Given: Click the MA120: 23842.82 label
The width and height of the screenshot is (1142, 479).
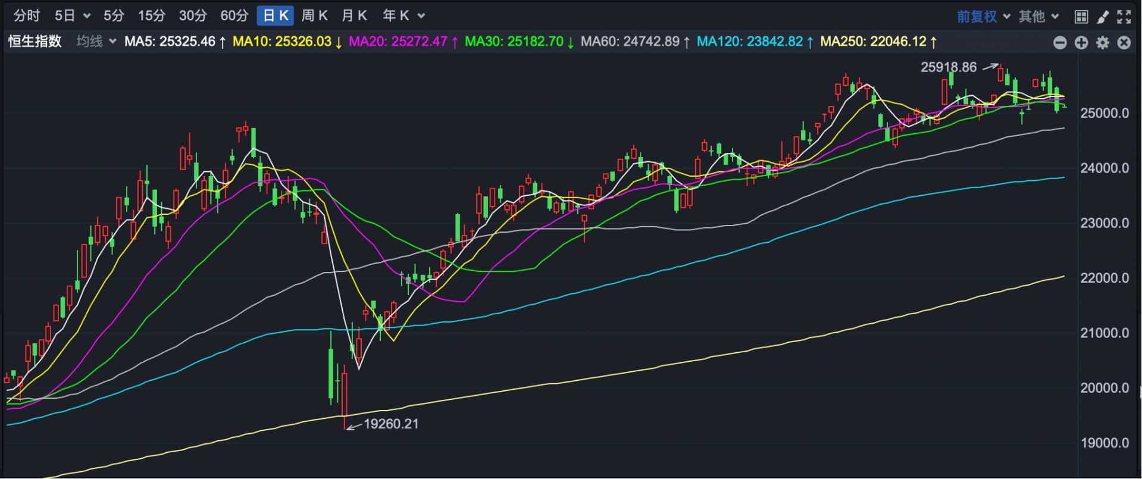Looking at the screenshot, I should (x=755, y=42).
